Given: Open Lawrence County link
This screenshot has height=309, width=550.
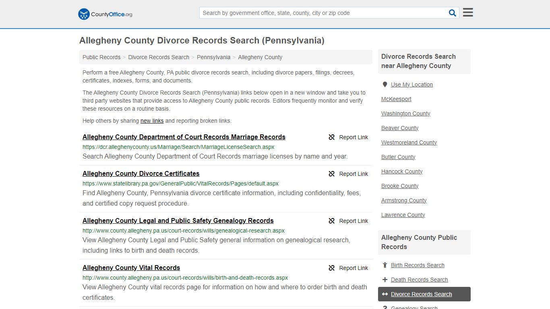Looking at the screenshot, I should (403, 215).
